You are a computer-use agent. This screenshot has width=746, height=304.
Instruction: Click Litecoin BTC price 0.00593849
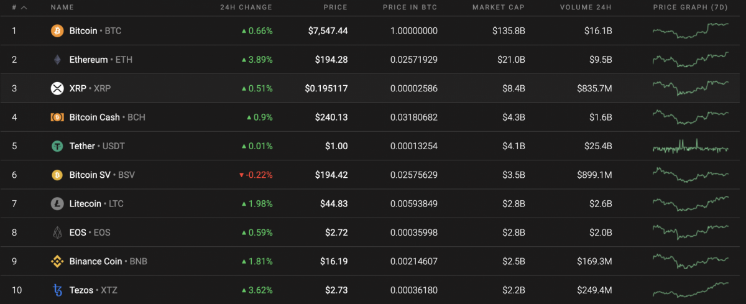[413, 203]
